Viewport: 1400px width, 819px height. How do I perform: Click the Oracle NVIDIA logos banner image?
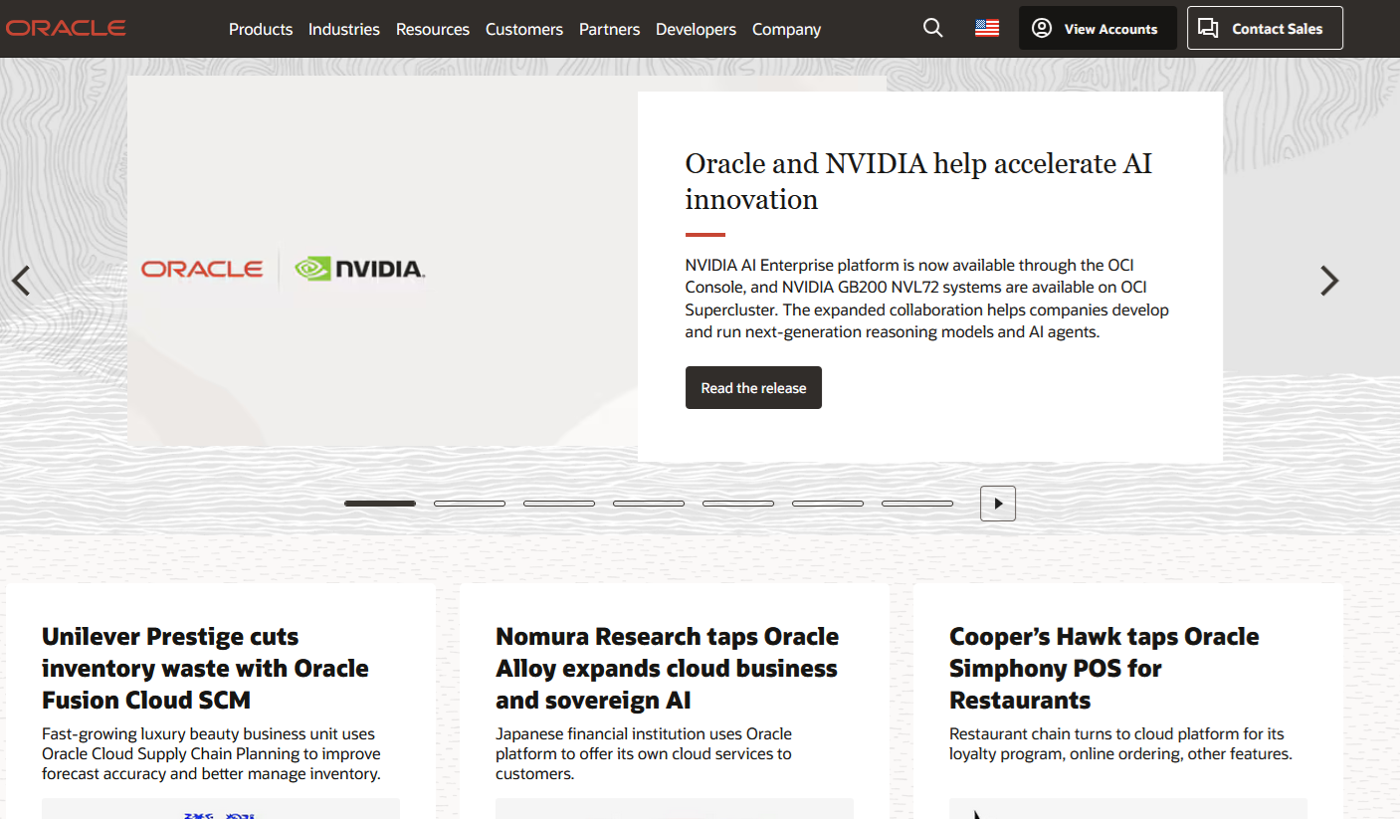click(382, 262)
